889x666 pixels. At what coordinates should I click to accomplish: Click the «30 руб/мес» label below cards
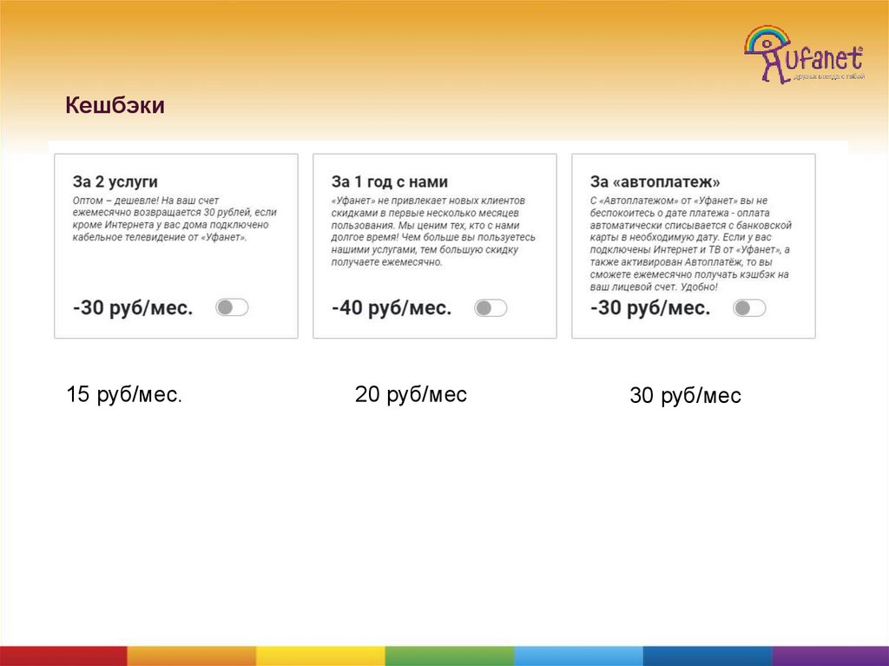click(686, 395)
